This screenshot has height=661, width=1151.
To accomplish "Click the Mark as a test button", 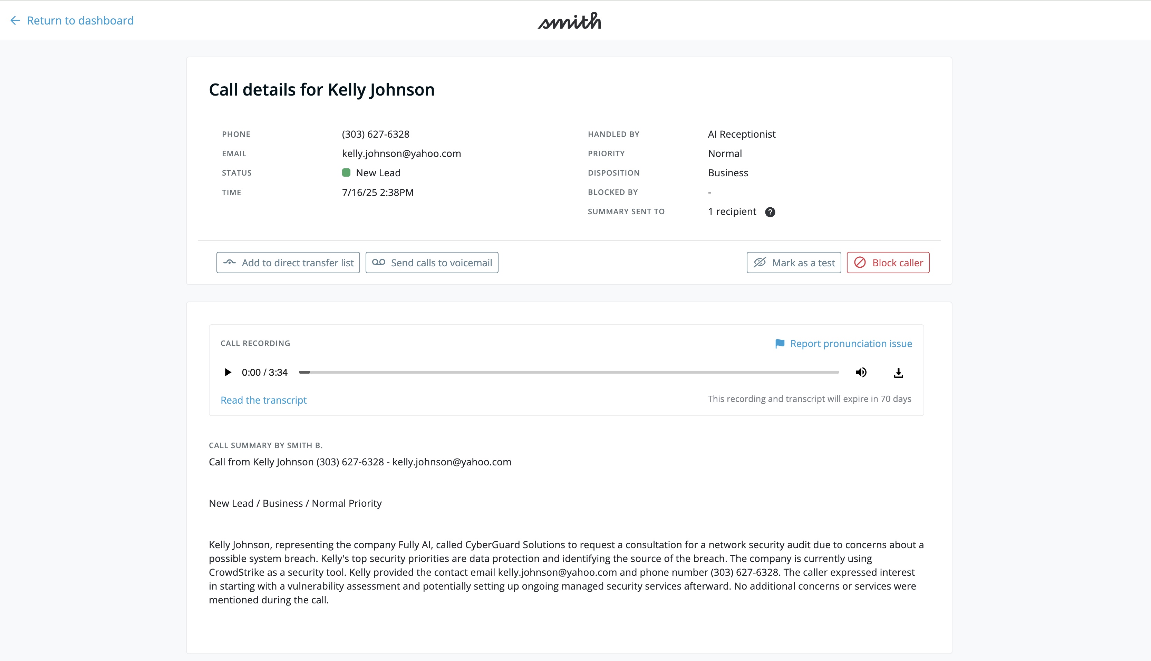I will [x=794, y=263].
